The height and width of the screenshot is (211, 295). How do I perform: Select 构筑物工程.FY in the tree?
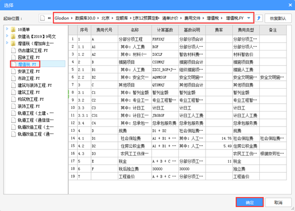[31, 99]
